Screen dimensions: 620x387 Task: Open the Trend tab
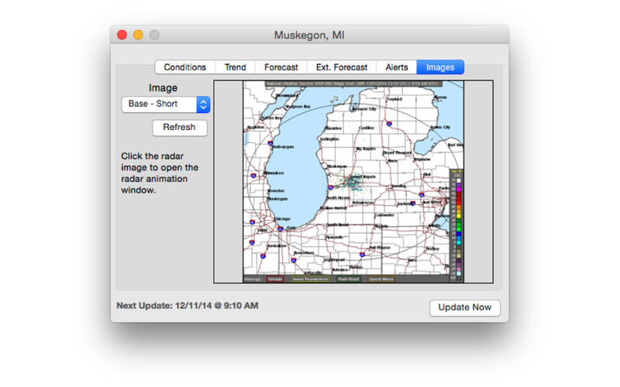coord(235,67)
